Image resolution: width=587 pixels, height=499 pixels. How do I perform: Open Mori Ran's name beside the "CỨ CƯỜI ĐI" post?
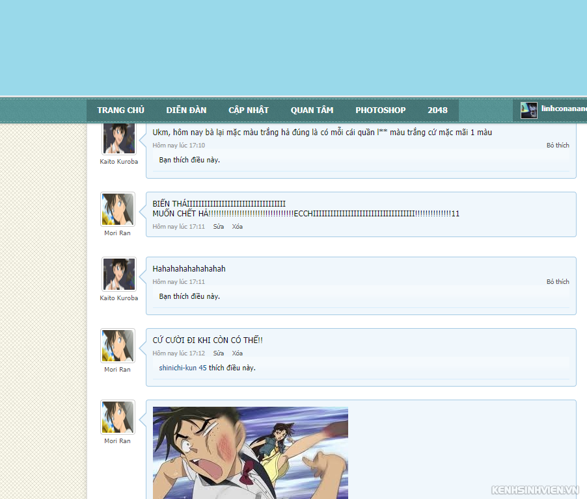tap(118, 369)
